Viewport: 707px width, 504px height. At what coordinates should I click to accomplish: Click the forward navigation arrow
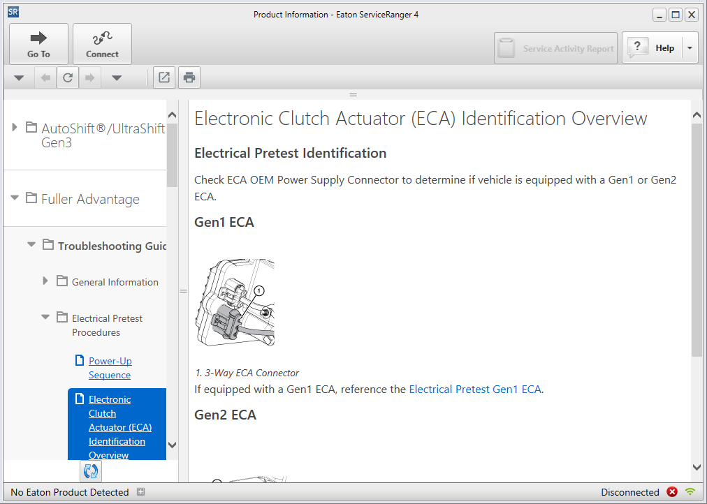point(89,78)
